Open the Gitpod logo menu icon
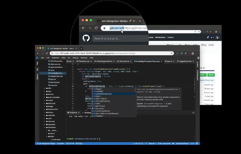The image size is (241, 154). pyautogui.click(x=37, y=58)
